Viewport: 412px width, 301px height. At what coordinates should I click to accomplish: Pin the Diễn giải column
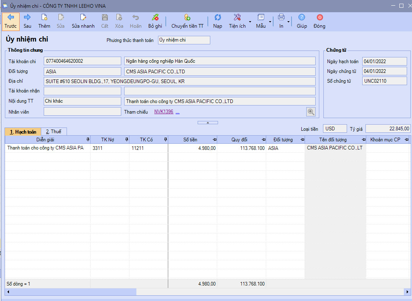click(x=88, y=139)
